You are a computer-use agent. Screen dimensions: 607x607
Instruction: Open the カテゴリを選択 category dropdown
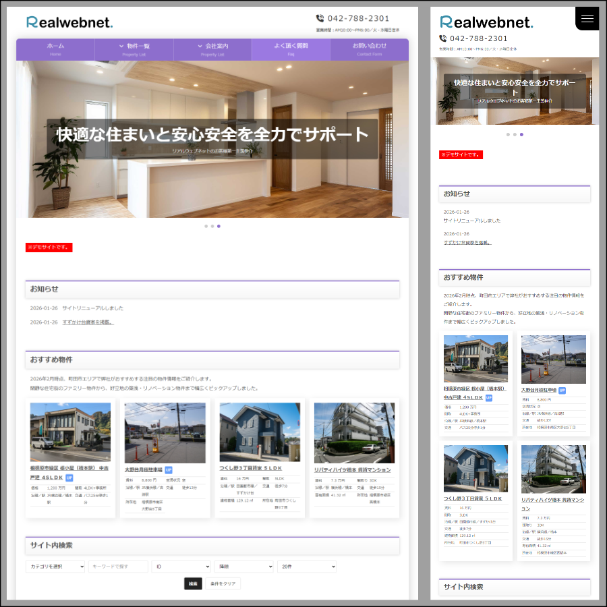click(55, 567)
